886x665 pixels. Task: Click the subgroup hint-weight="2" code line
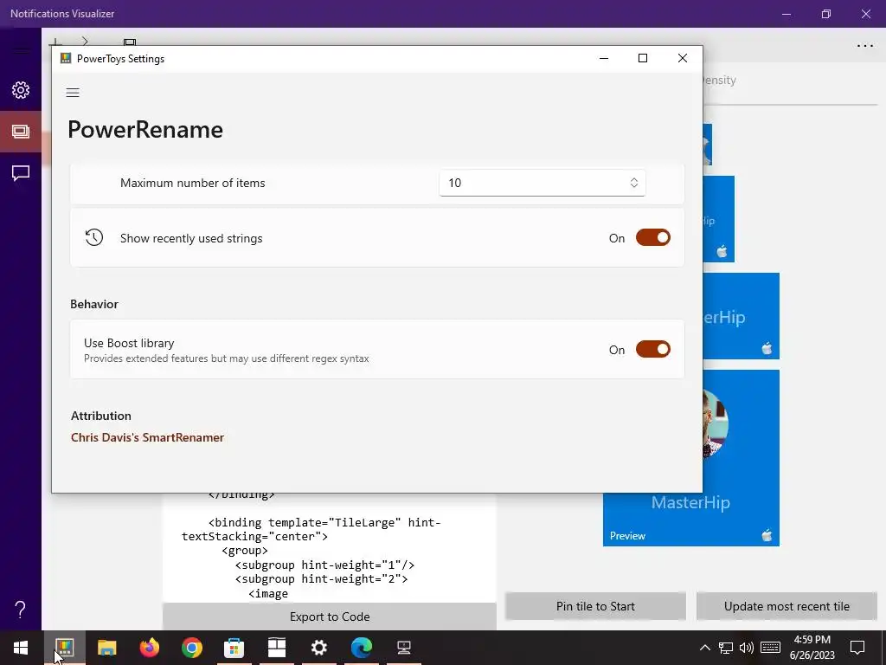click(321, 579)
